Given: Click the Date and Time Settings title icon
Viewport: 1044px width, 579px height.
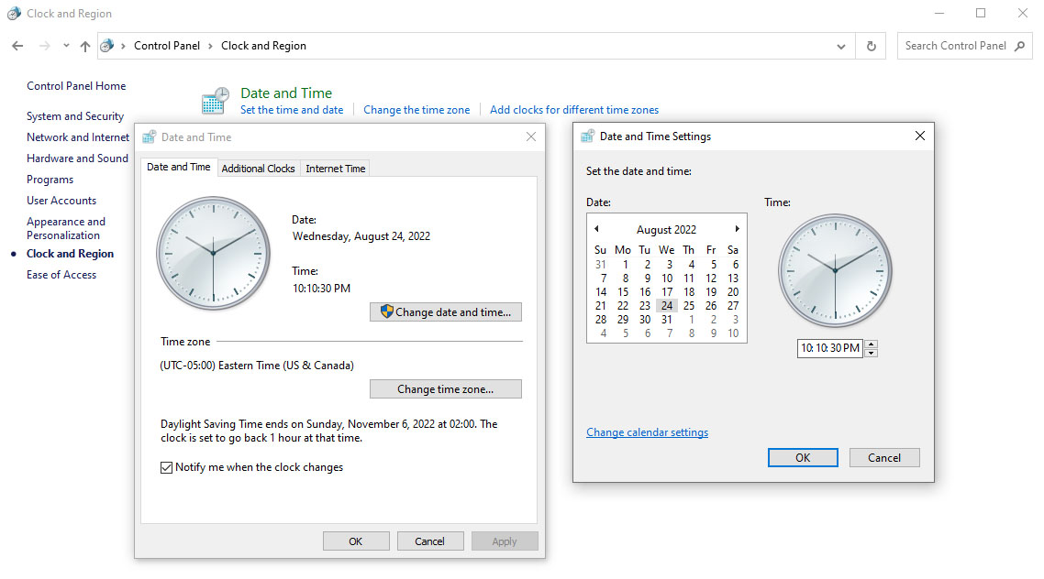Looking at the screenshot, I should [587, 137].
